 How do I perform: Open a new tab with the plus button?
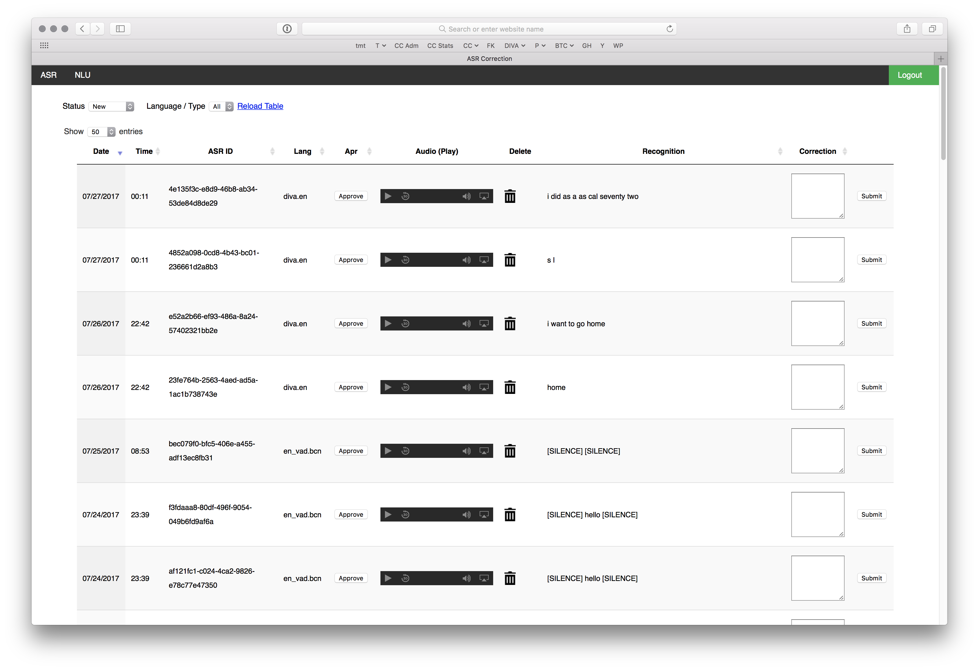(941, 59)
